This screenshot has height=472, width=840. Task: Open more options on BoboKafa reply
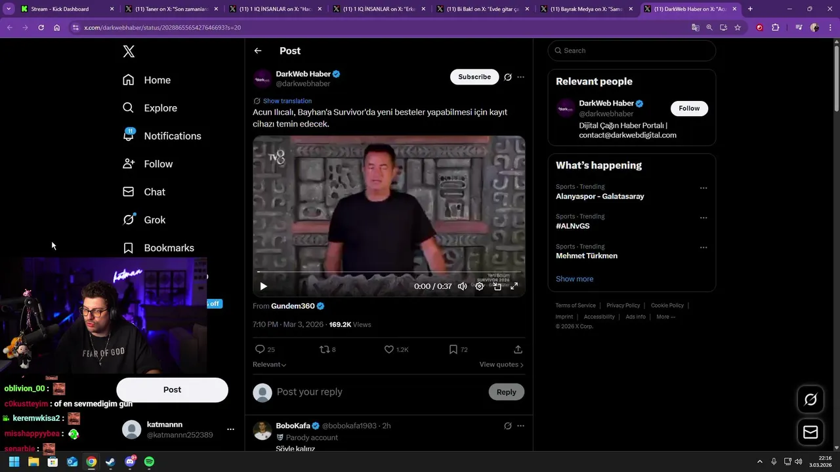tap(520, 425)
